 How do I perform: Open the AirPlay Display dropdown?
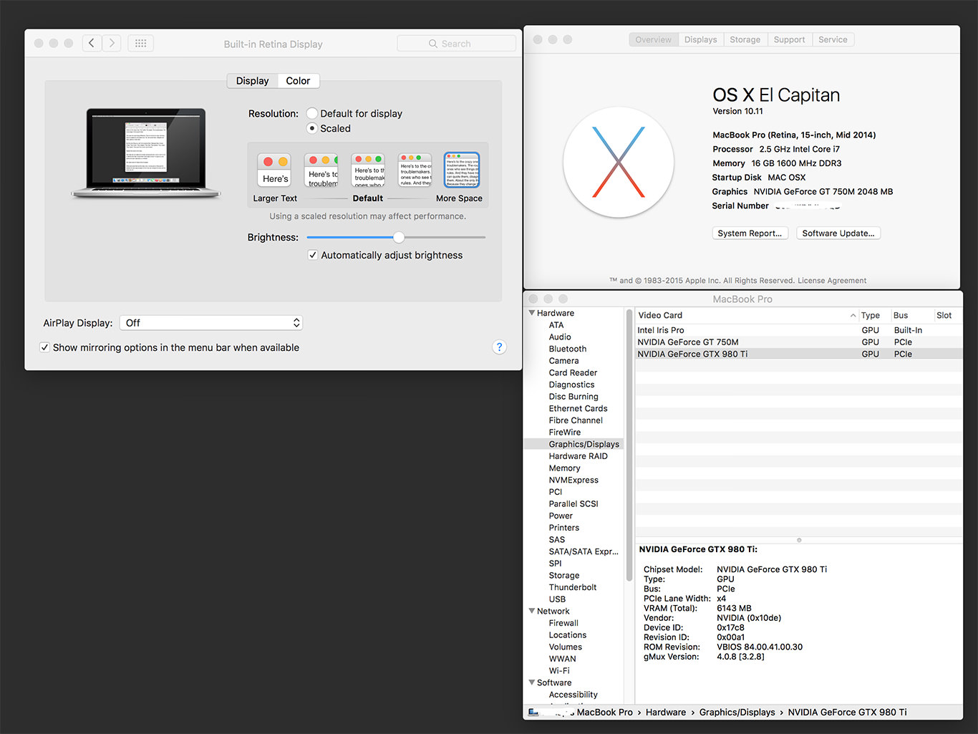211,323
